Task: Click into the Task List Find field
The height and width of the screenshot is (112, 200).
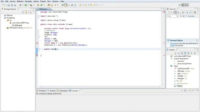Action: 172,16
